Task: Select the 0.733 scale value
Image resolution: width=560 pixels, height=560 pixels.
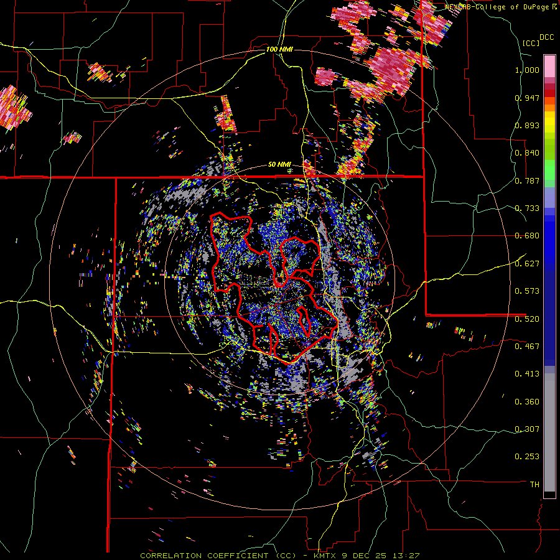Action: [527, 208]
